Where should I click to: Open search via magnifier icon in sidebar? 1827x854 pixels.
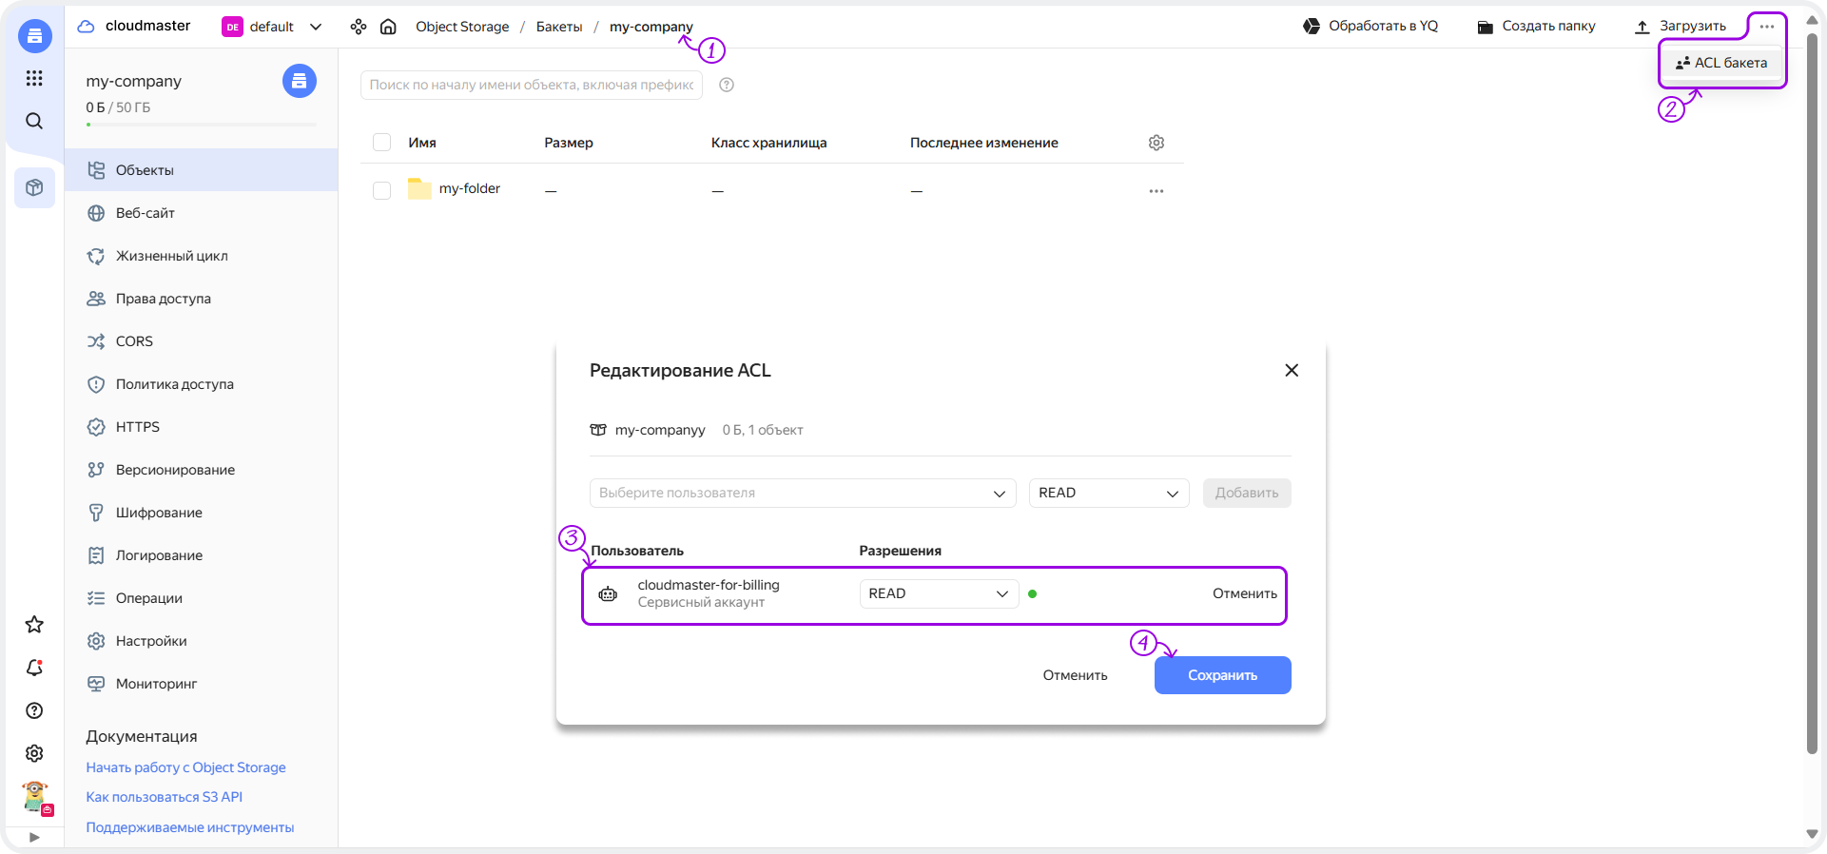34,121
